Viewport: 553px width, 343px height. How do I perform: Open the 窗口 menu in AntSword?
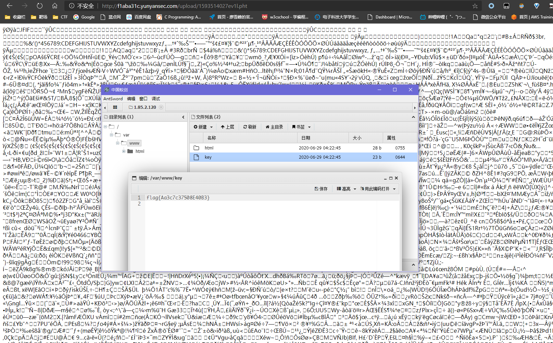pyautogui.click(x=143, y=98)
